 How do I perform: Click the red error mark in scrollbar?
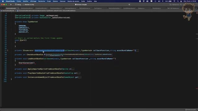197,88
